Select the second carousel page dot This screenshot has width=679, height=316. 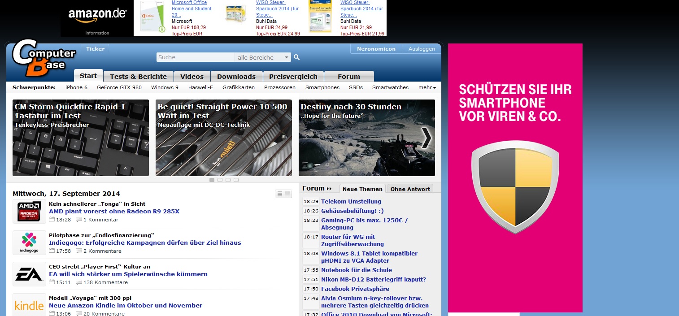(220, 180)
